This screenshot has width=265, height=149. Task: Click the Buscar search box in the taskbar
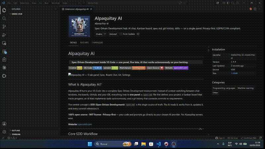pos(113,144)
